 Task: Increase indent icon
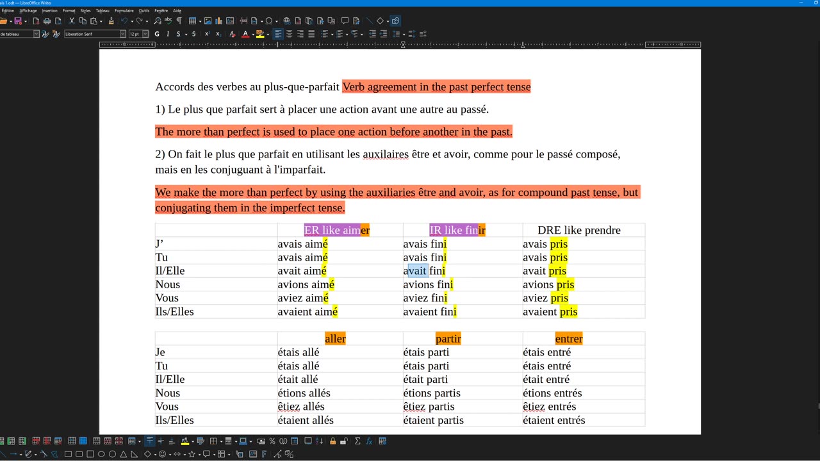(372, 34)
